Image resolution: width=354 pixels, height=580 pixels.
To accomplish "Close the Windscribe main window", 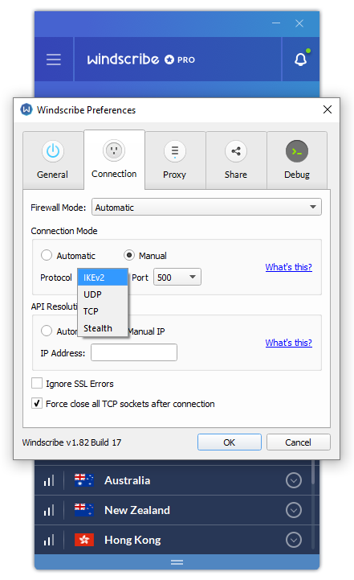I will [x=299, y=23].
